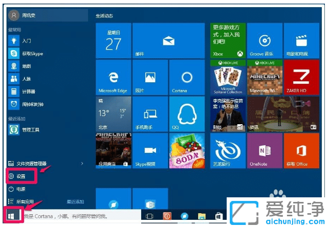Open the Skype视频 tile
Screen dimensions: 329x228
150,151
